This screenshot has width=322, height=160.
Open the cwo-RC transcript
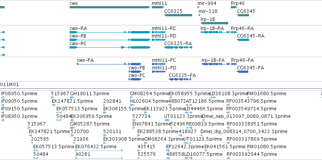click(x=110, y=47)
